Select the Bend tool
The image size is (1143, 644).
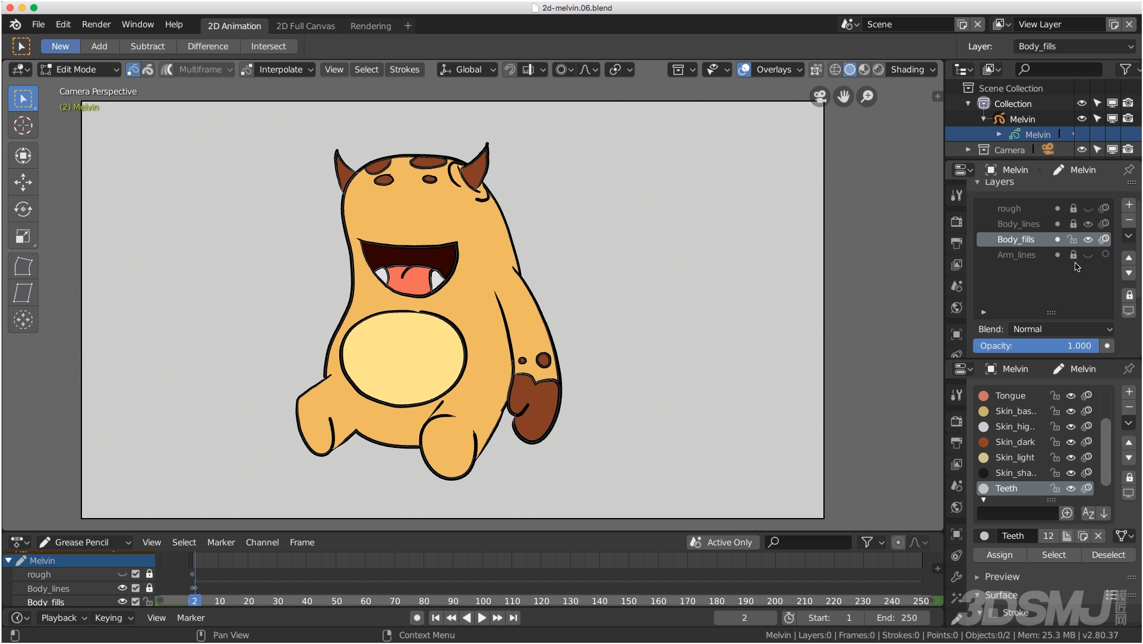23,266
